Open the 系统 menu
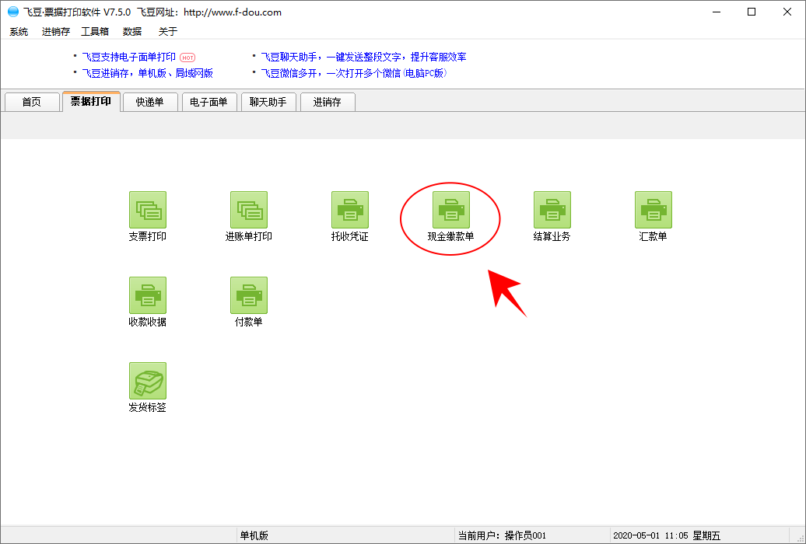 19,32
